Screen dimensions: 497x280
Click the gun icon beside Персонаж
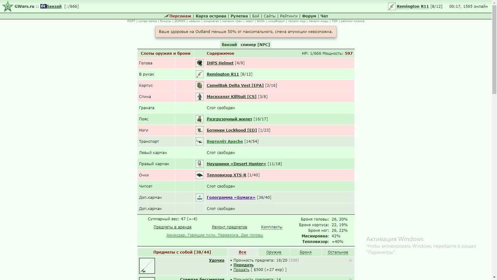(x=166, y=16)
